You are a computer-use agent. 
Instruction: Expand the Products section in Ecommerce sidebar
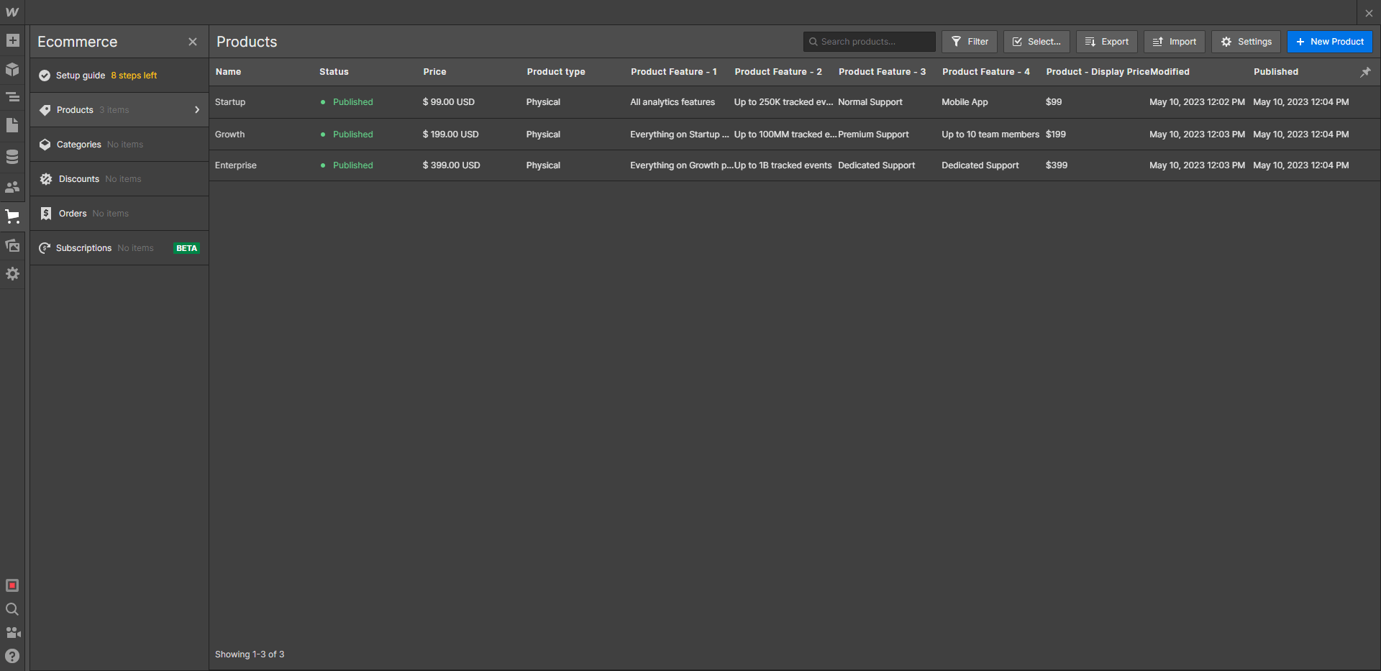(x=196, y=109)
